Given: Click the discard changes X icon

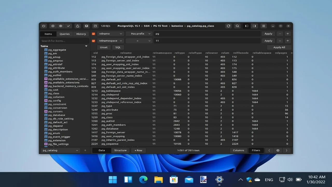Looking at the screenshot, I should [x=53, y=26].
